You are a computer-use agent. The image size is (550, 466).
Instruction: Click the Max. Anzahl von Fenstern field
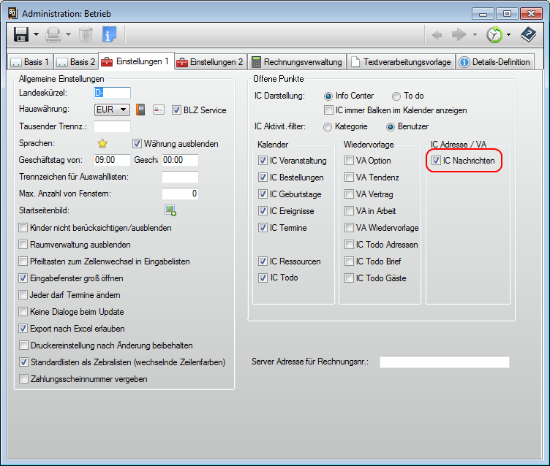[180, 194]
